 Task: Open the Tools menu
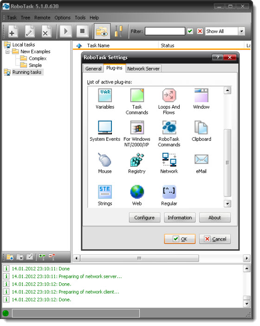point(80,18)
